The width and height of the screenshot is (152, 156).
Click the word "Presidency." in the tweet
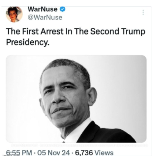coord(28,42)
